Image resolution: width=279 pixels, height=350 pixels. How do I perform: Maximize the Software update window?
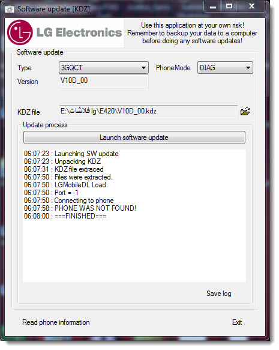(229, 7)
